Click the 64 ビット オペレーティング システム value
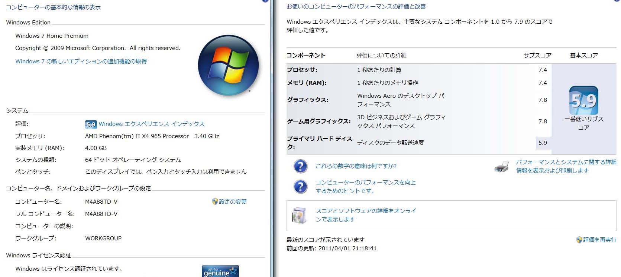This screenshot has height=277, width=621. click(133, 160)
